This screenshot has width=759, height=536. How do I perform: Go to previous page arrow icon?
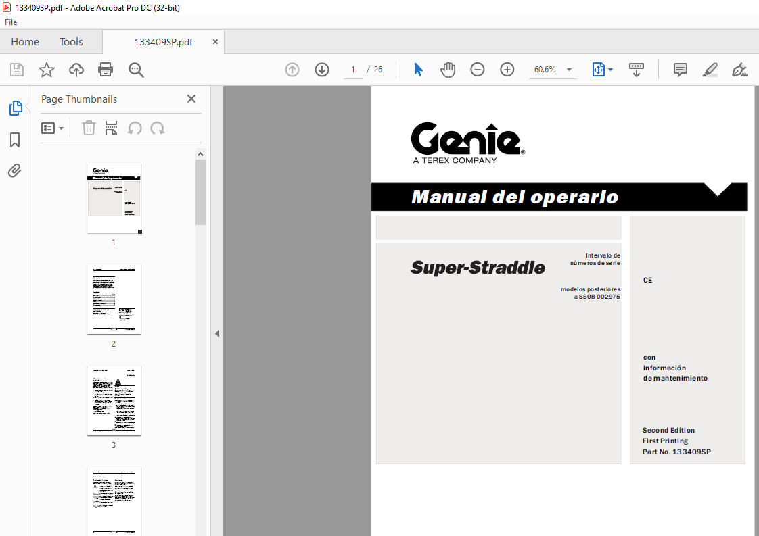(x=292, y=70)
